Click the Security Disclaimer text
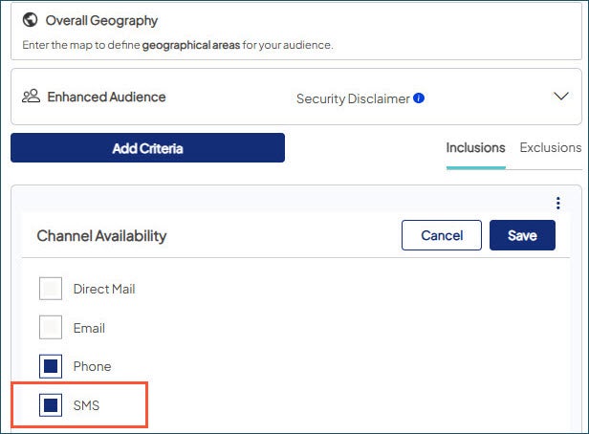This screenshot has height=434, width=589. pos(353,98)
